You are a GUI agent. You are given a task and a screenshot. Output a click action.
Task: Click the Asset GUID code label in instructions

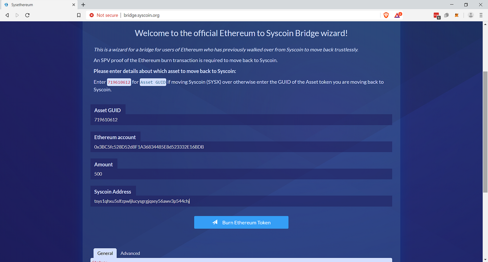(x=153, y=82)
